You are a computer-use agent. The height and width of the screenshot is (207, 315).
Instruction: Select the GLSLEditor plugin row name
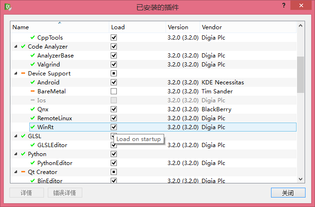(52, 145)
